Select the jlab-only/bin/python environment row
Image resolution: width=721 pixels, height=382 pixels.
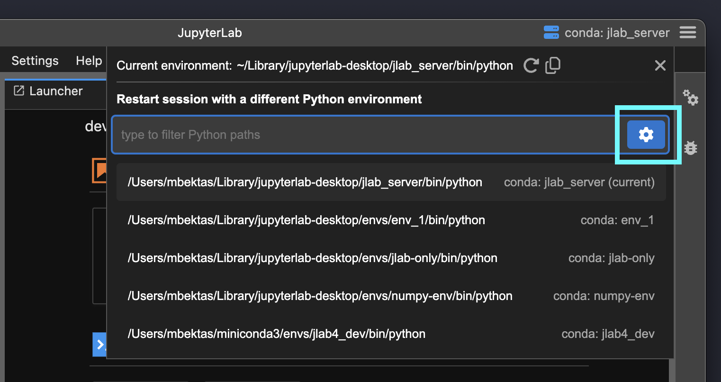[x=391, y=258]
